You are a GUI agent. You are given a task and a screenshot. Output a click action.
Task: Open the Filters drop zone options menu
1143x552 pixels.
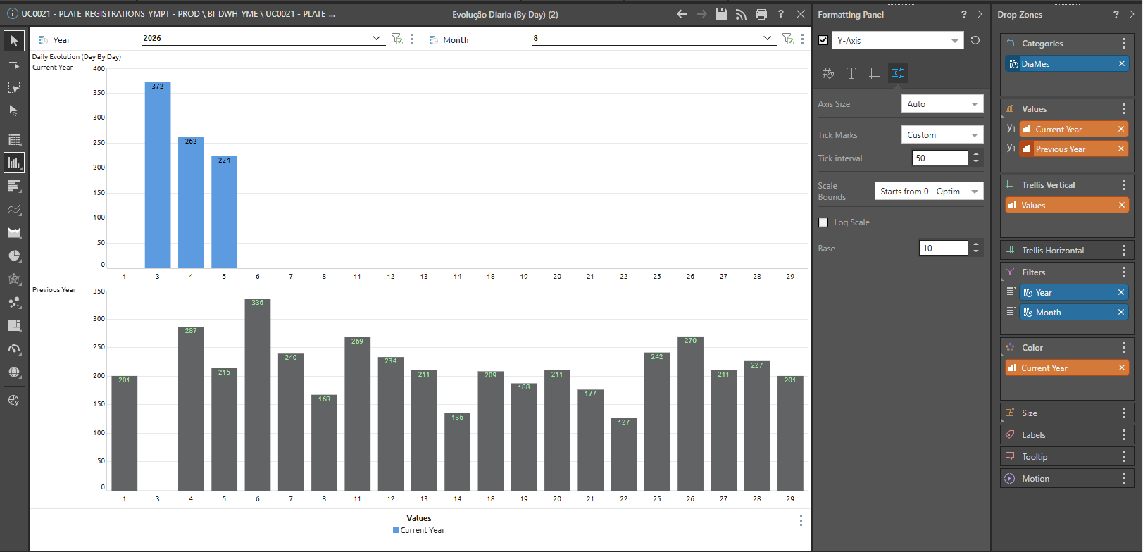(1124, 272)
